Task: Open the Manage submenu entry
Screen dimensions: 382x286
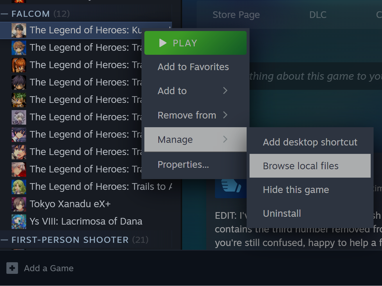Action: click(x=196, y=139)
